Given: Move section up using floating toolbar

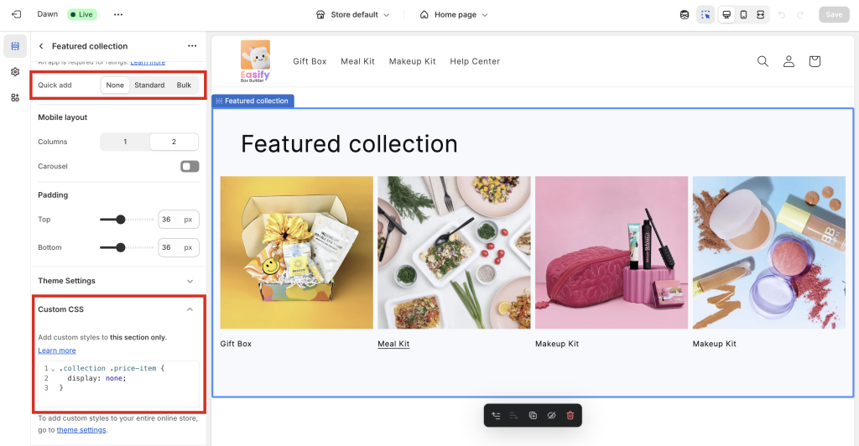Looking at the screenshot, I should pyautogui.click(x=496, y=415).
